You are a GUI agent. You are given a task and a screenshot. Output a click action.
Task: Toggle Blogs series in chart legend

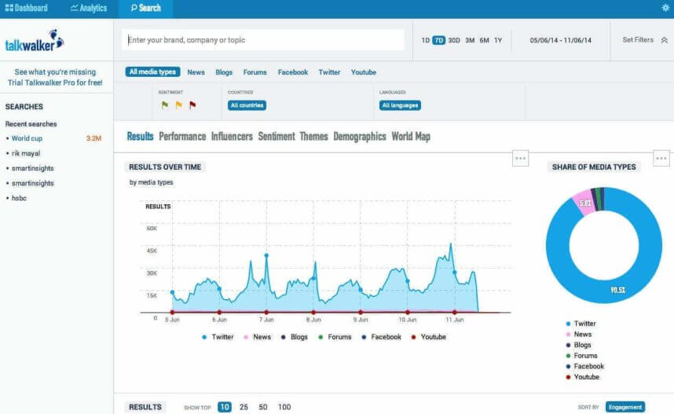[x=295, y=337]
